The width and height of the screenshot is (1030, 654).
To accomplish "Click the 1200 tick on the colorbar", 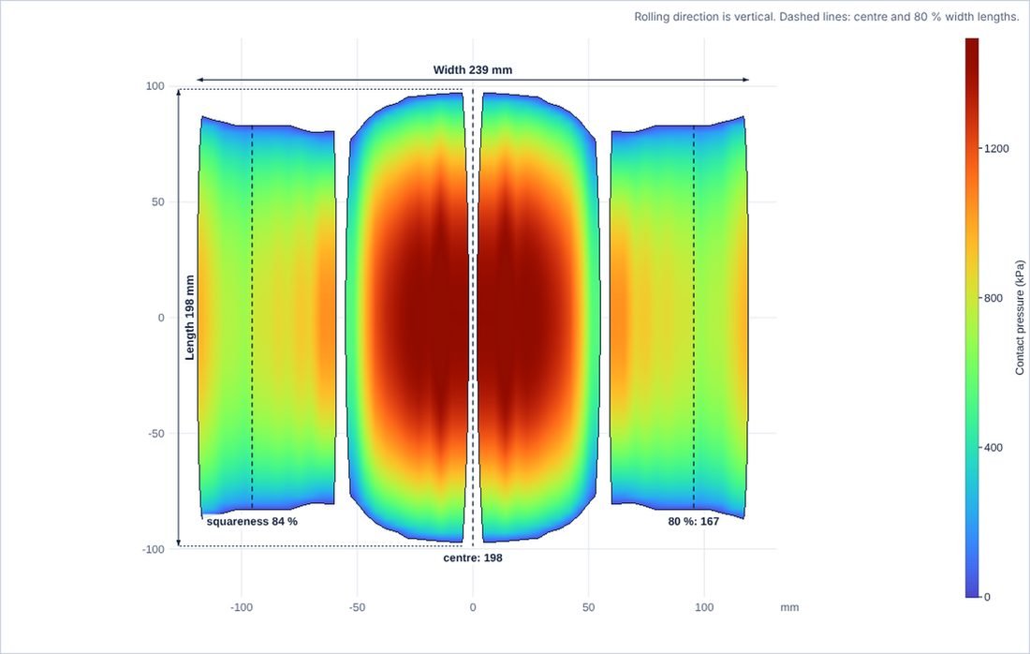I will point(996,149).
